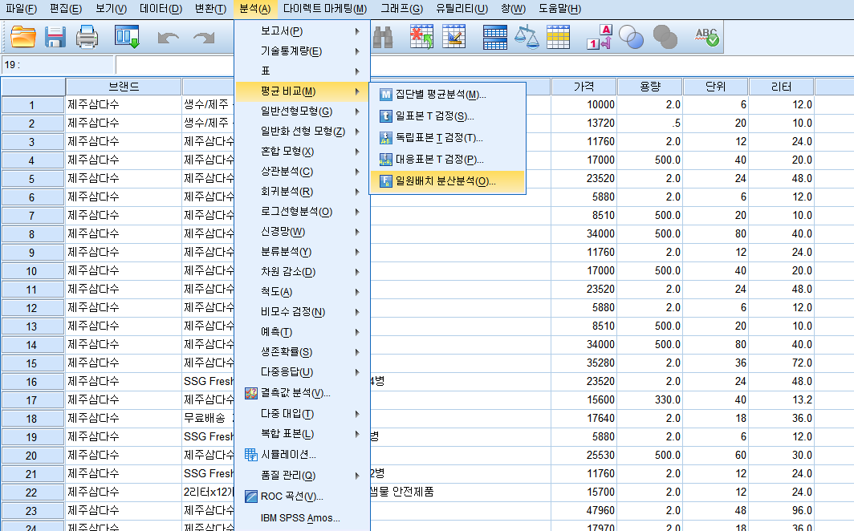Image resolution: width=854 pixels, height=531 pixels.
Task: Choose 집단별 평균분석(M)... from the submenu
Action: [x=447, y=95]
